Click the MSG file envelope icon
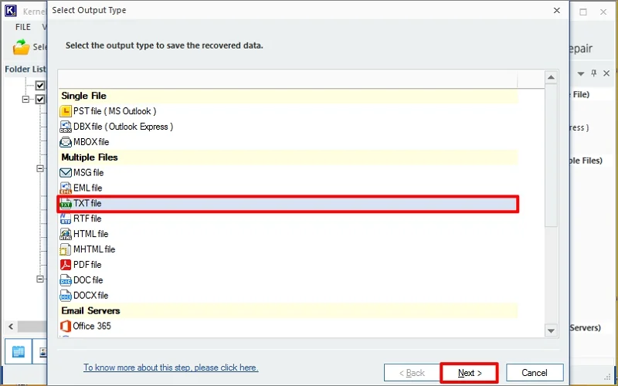 click(x=66, y=173)
